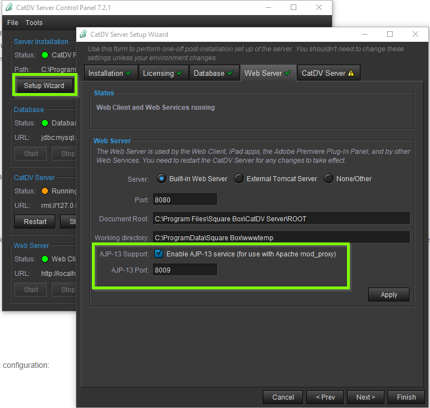Viewport: 430px width, 408px height.
Task: Switch to the Installation tab
Action: 110,73
